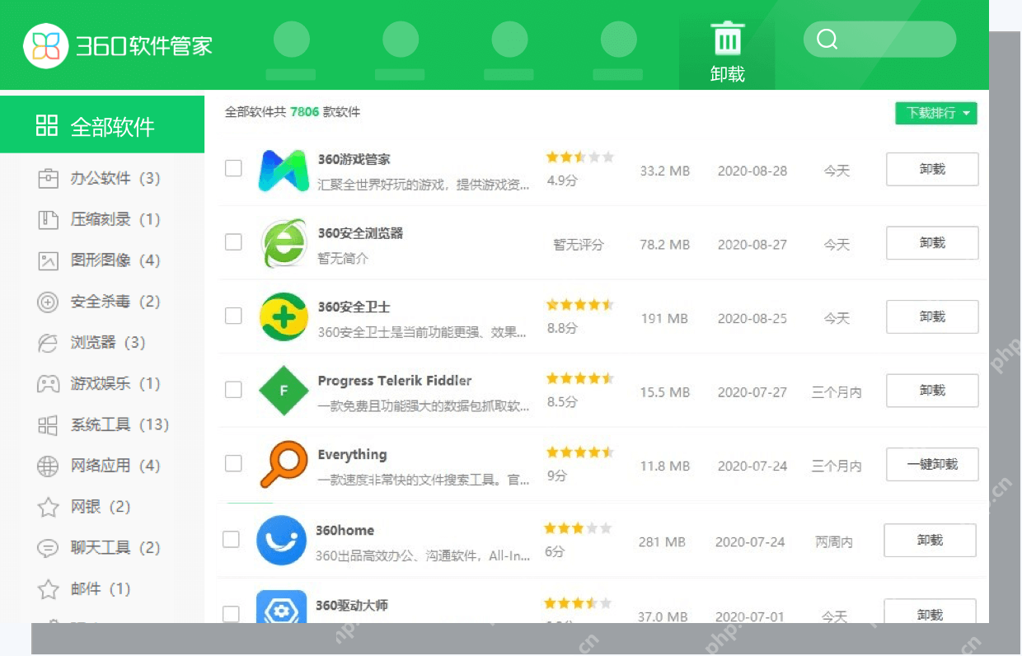Image resolution: width=1022 pixels, height=656 pixels.
Task: Tick the checkbox for 360安全卫士
Action: pyautogui.click(x=233, y=316)
